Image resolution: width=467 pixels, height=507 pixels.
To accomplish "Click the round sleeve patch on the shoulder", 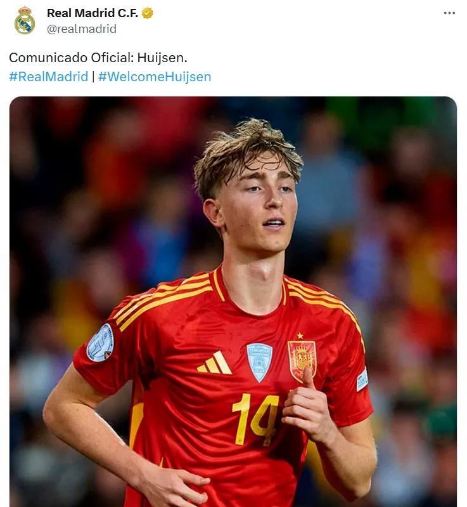I will pos(100,343).
